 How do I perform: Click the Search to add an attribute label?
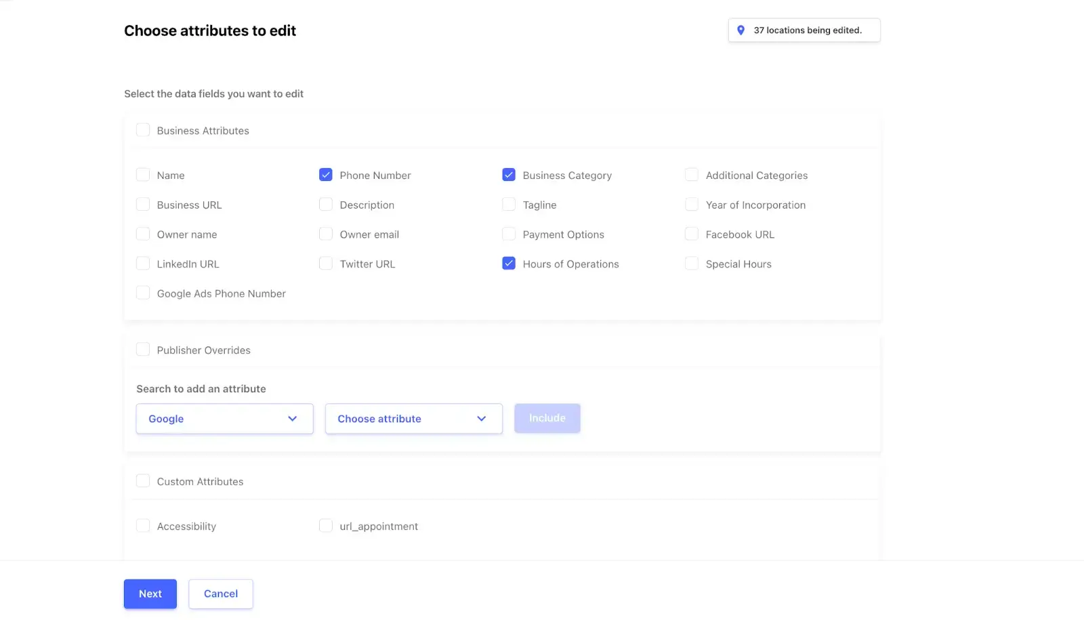[201, 389]
